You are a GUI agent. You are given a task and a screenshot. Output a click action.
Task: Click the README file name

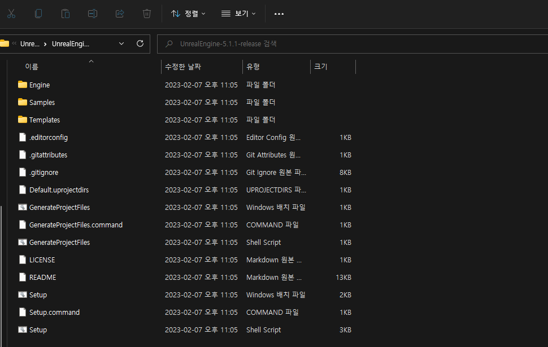point(42,277)
